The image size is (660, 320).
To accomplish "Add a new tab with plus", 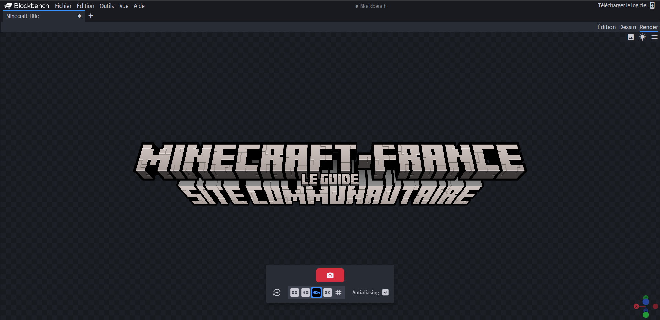I will coord(91,16).
